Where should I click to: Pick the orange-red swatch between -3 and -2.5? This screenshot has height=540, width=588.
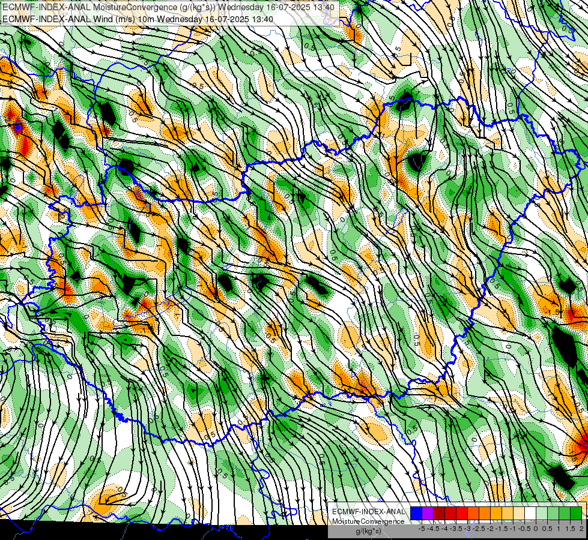tap(473, 514)
